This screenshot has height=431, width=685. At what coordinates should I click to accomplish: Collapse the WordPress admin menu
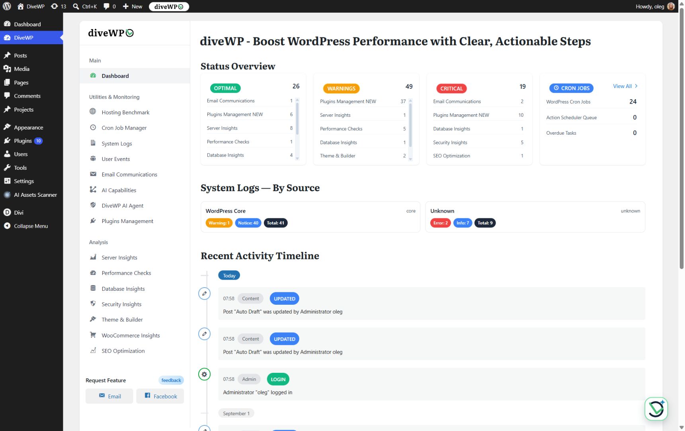click(31, 226)
